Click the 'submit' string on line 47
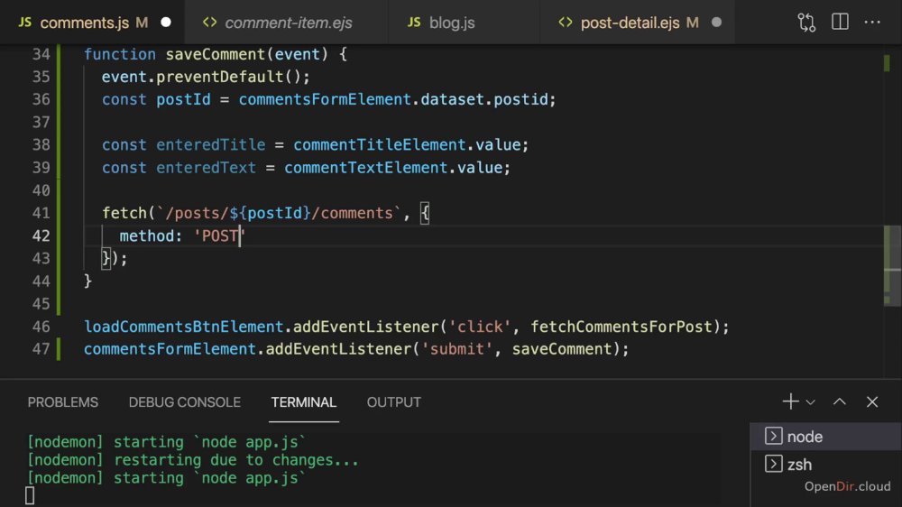The width and height of the screenshot is (902, 507). [x=456, y=349]
